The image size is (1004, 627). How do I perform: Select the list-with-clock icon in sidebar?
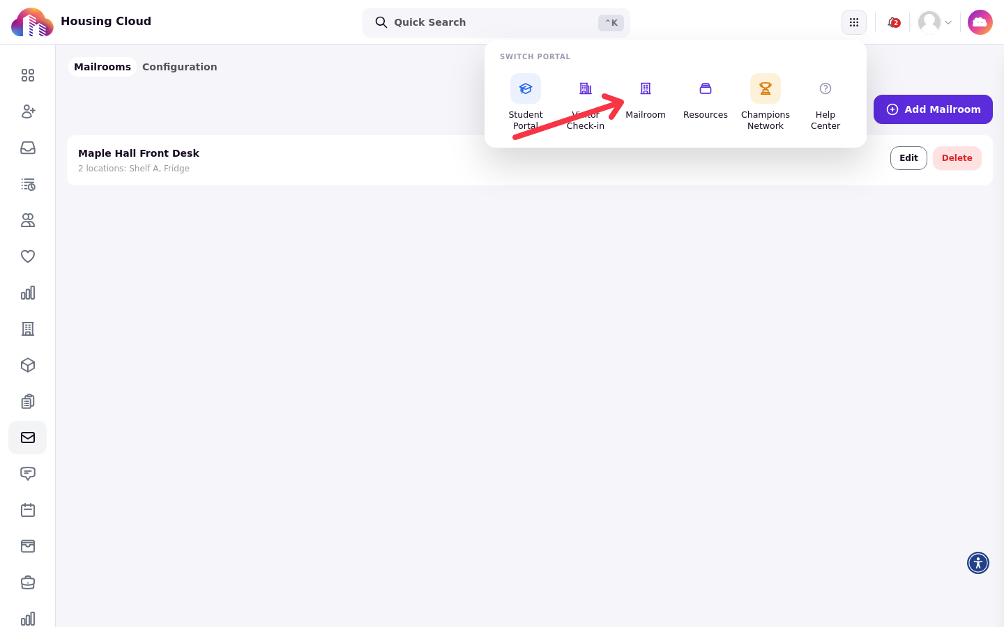click(x=28, y=184)
